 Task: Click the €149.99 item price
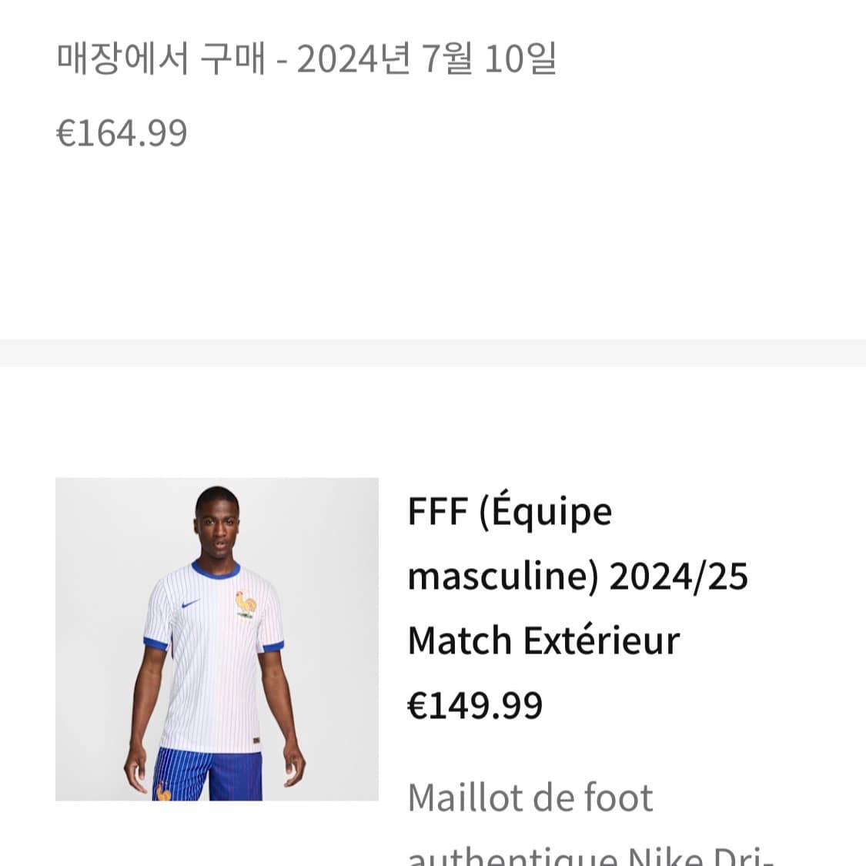coord(475,705)
